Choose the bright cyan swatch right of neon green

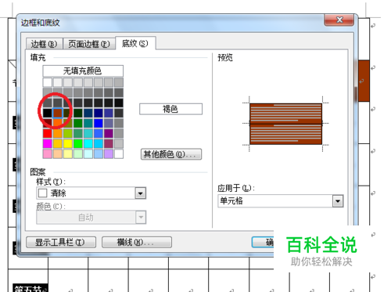coord(88,143)
